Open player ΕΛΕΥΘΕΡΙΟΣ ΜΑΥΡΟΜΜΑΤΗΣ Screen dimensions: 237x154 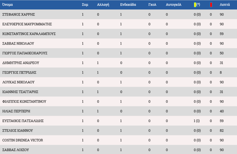tap(27, 24)
